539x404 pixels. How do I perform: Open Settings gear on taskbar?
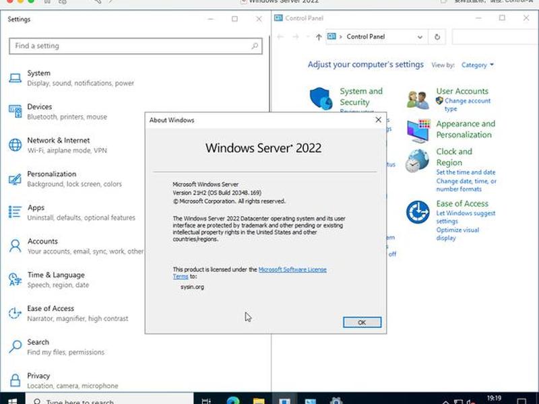coord(336,401)
